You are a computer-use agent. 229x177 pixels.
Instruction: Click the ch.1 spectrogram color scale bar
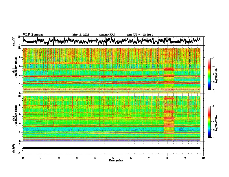[x=209, y=74]
